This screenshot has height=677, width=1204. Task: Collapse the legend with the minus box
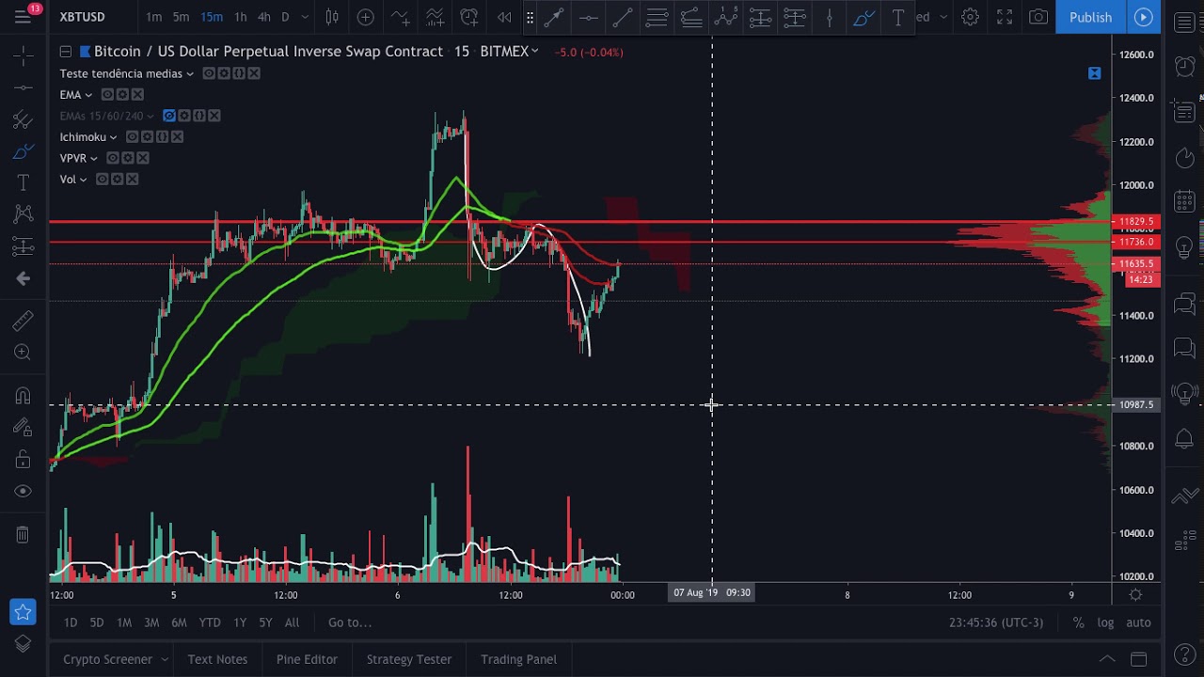(x=66, y=52)
